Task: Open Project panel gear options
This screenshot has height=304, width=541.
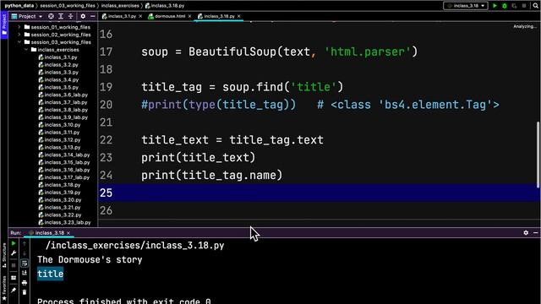Action: click(83, 16)
